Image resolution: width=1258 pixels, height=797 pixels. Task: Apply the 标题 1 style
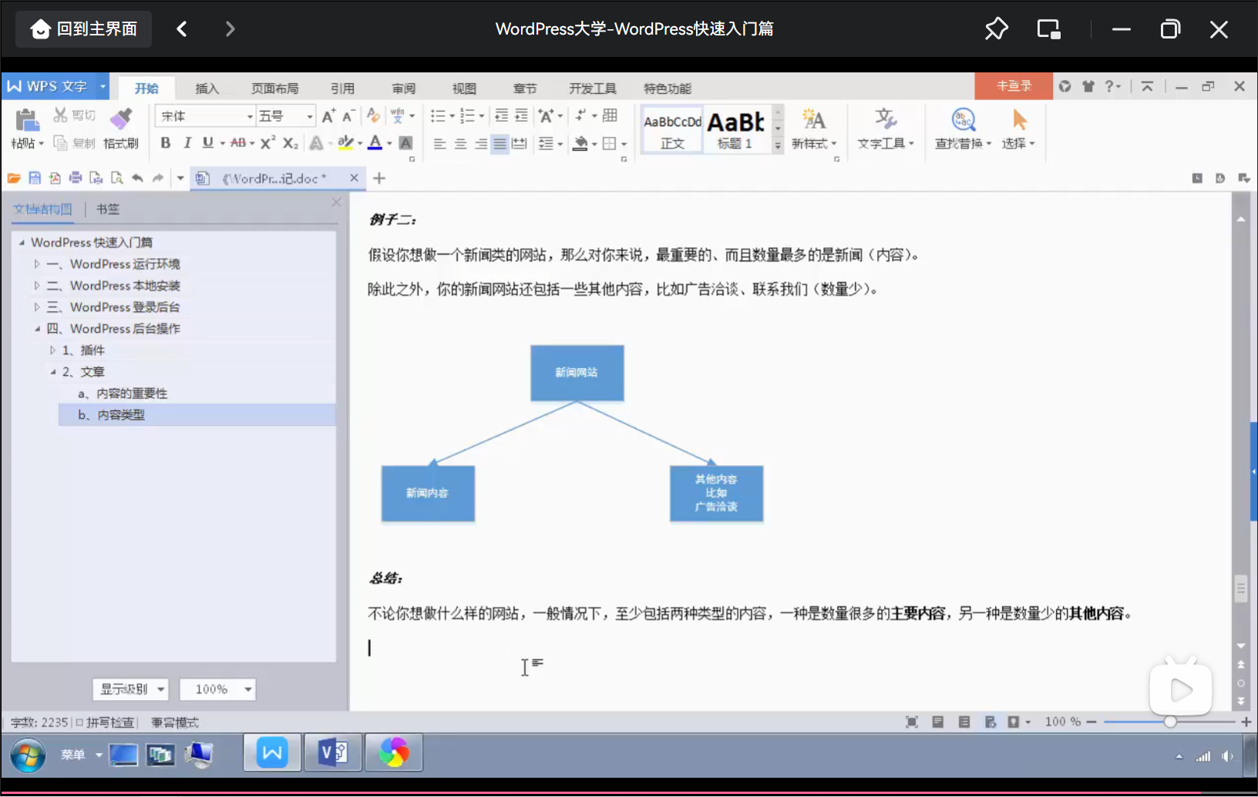pos(736,129)
